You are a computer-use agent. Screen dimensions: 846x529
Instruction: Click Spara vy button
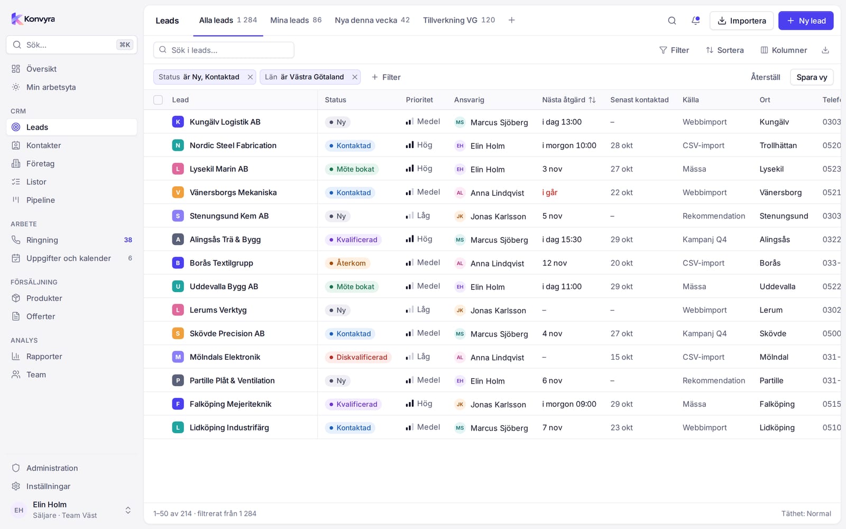[812, 77]
